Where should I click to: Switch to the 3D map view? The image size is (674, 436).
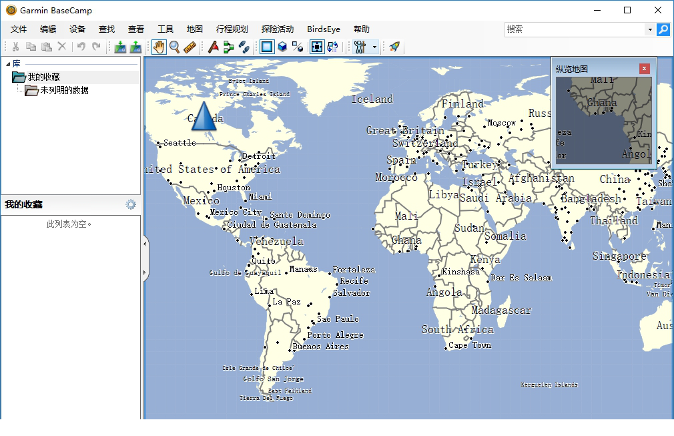282,47
